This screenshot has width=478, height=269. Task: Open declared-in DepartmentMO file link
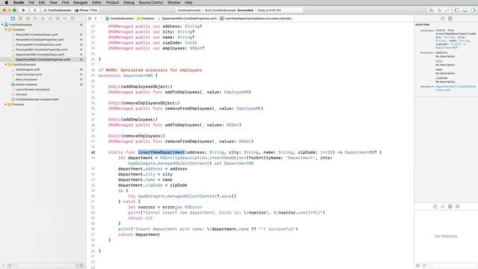click(x=456, y=88)
